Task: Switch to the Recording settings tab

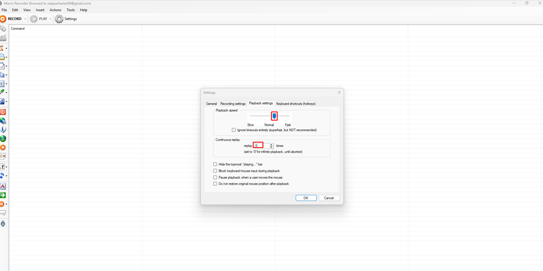Action: pos(233,104)
